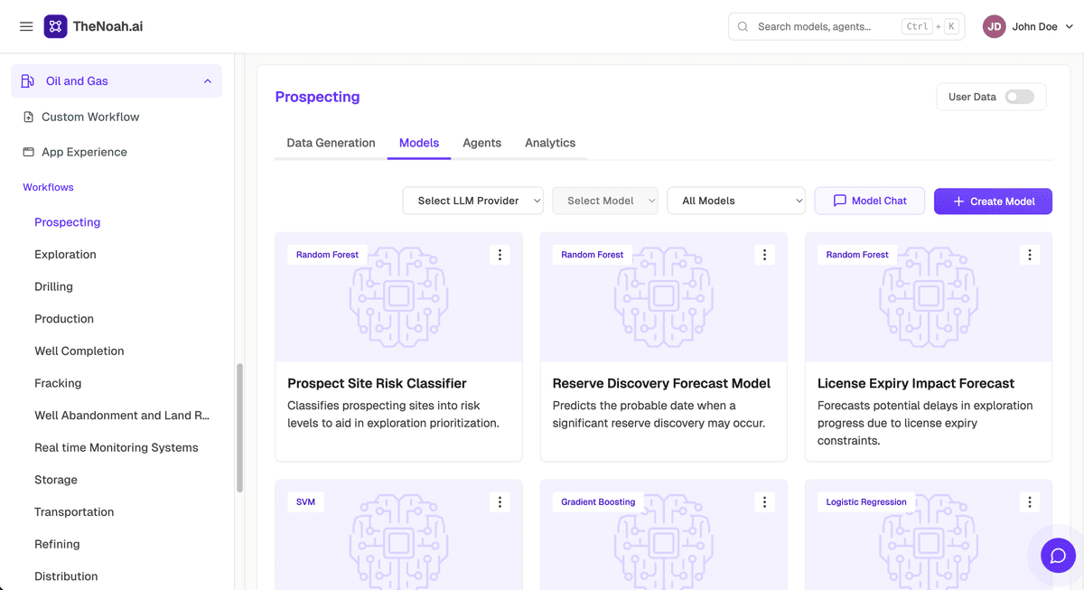Screen dimensions: 1084x590
Task: Open options menu for Prospect Site Risk Classifier
Action: click(x=500, y=255)
